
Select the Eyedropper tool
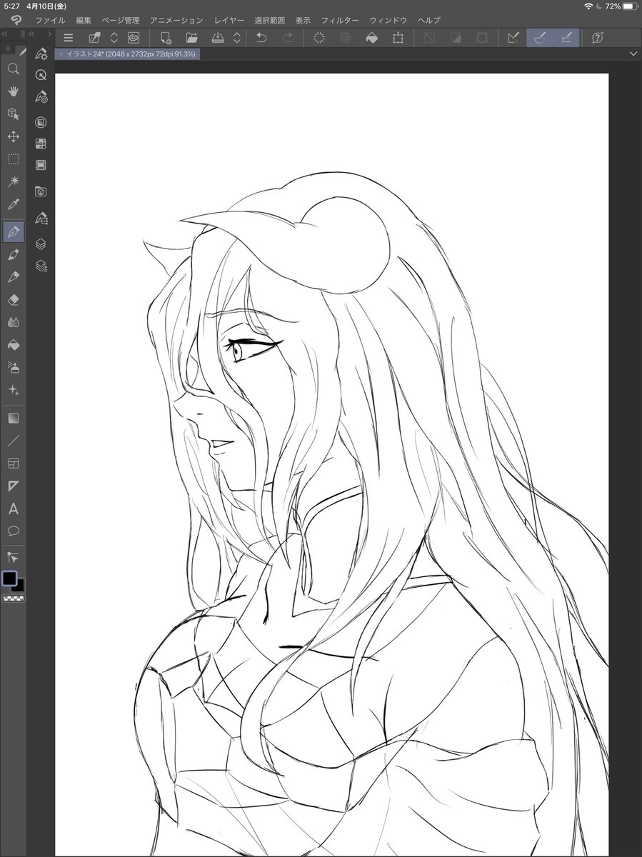(13, 205)
